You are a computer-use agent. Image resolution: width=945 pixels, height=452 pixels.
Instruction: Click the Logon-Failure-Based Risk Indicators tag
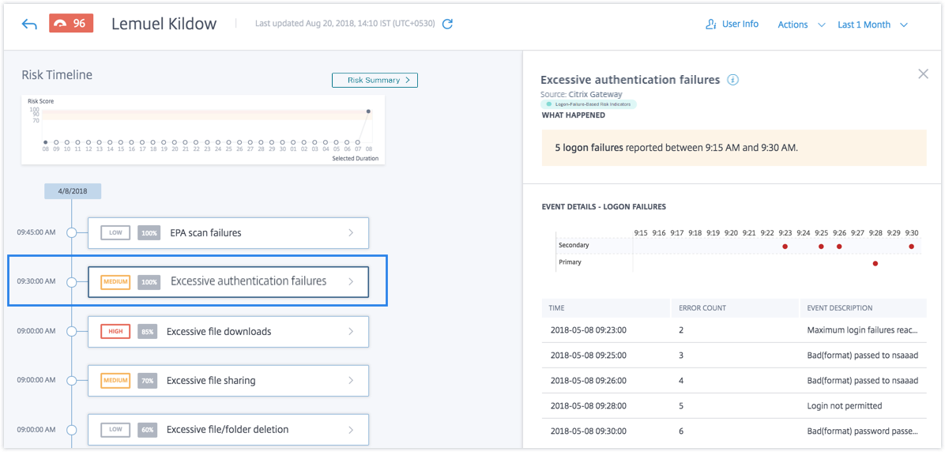click(588, 104)
